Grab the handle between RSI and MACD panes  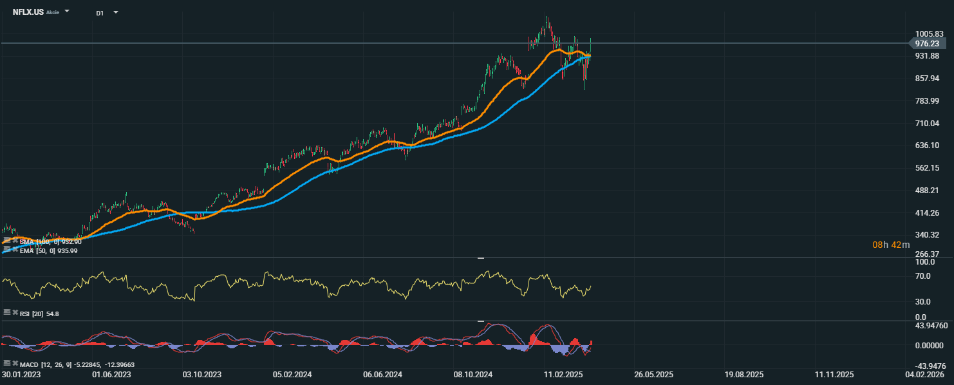(480, 321)
